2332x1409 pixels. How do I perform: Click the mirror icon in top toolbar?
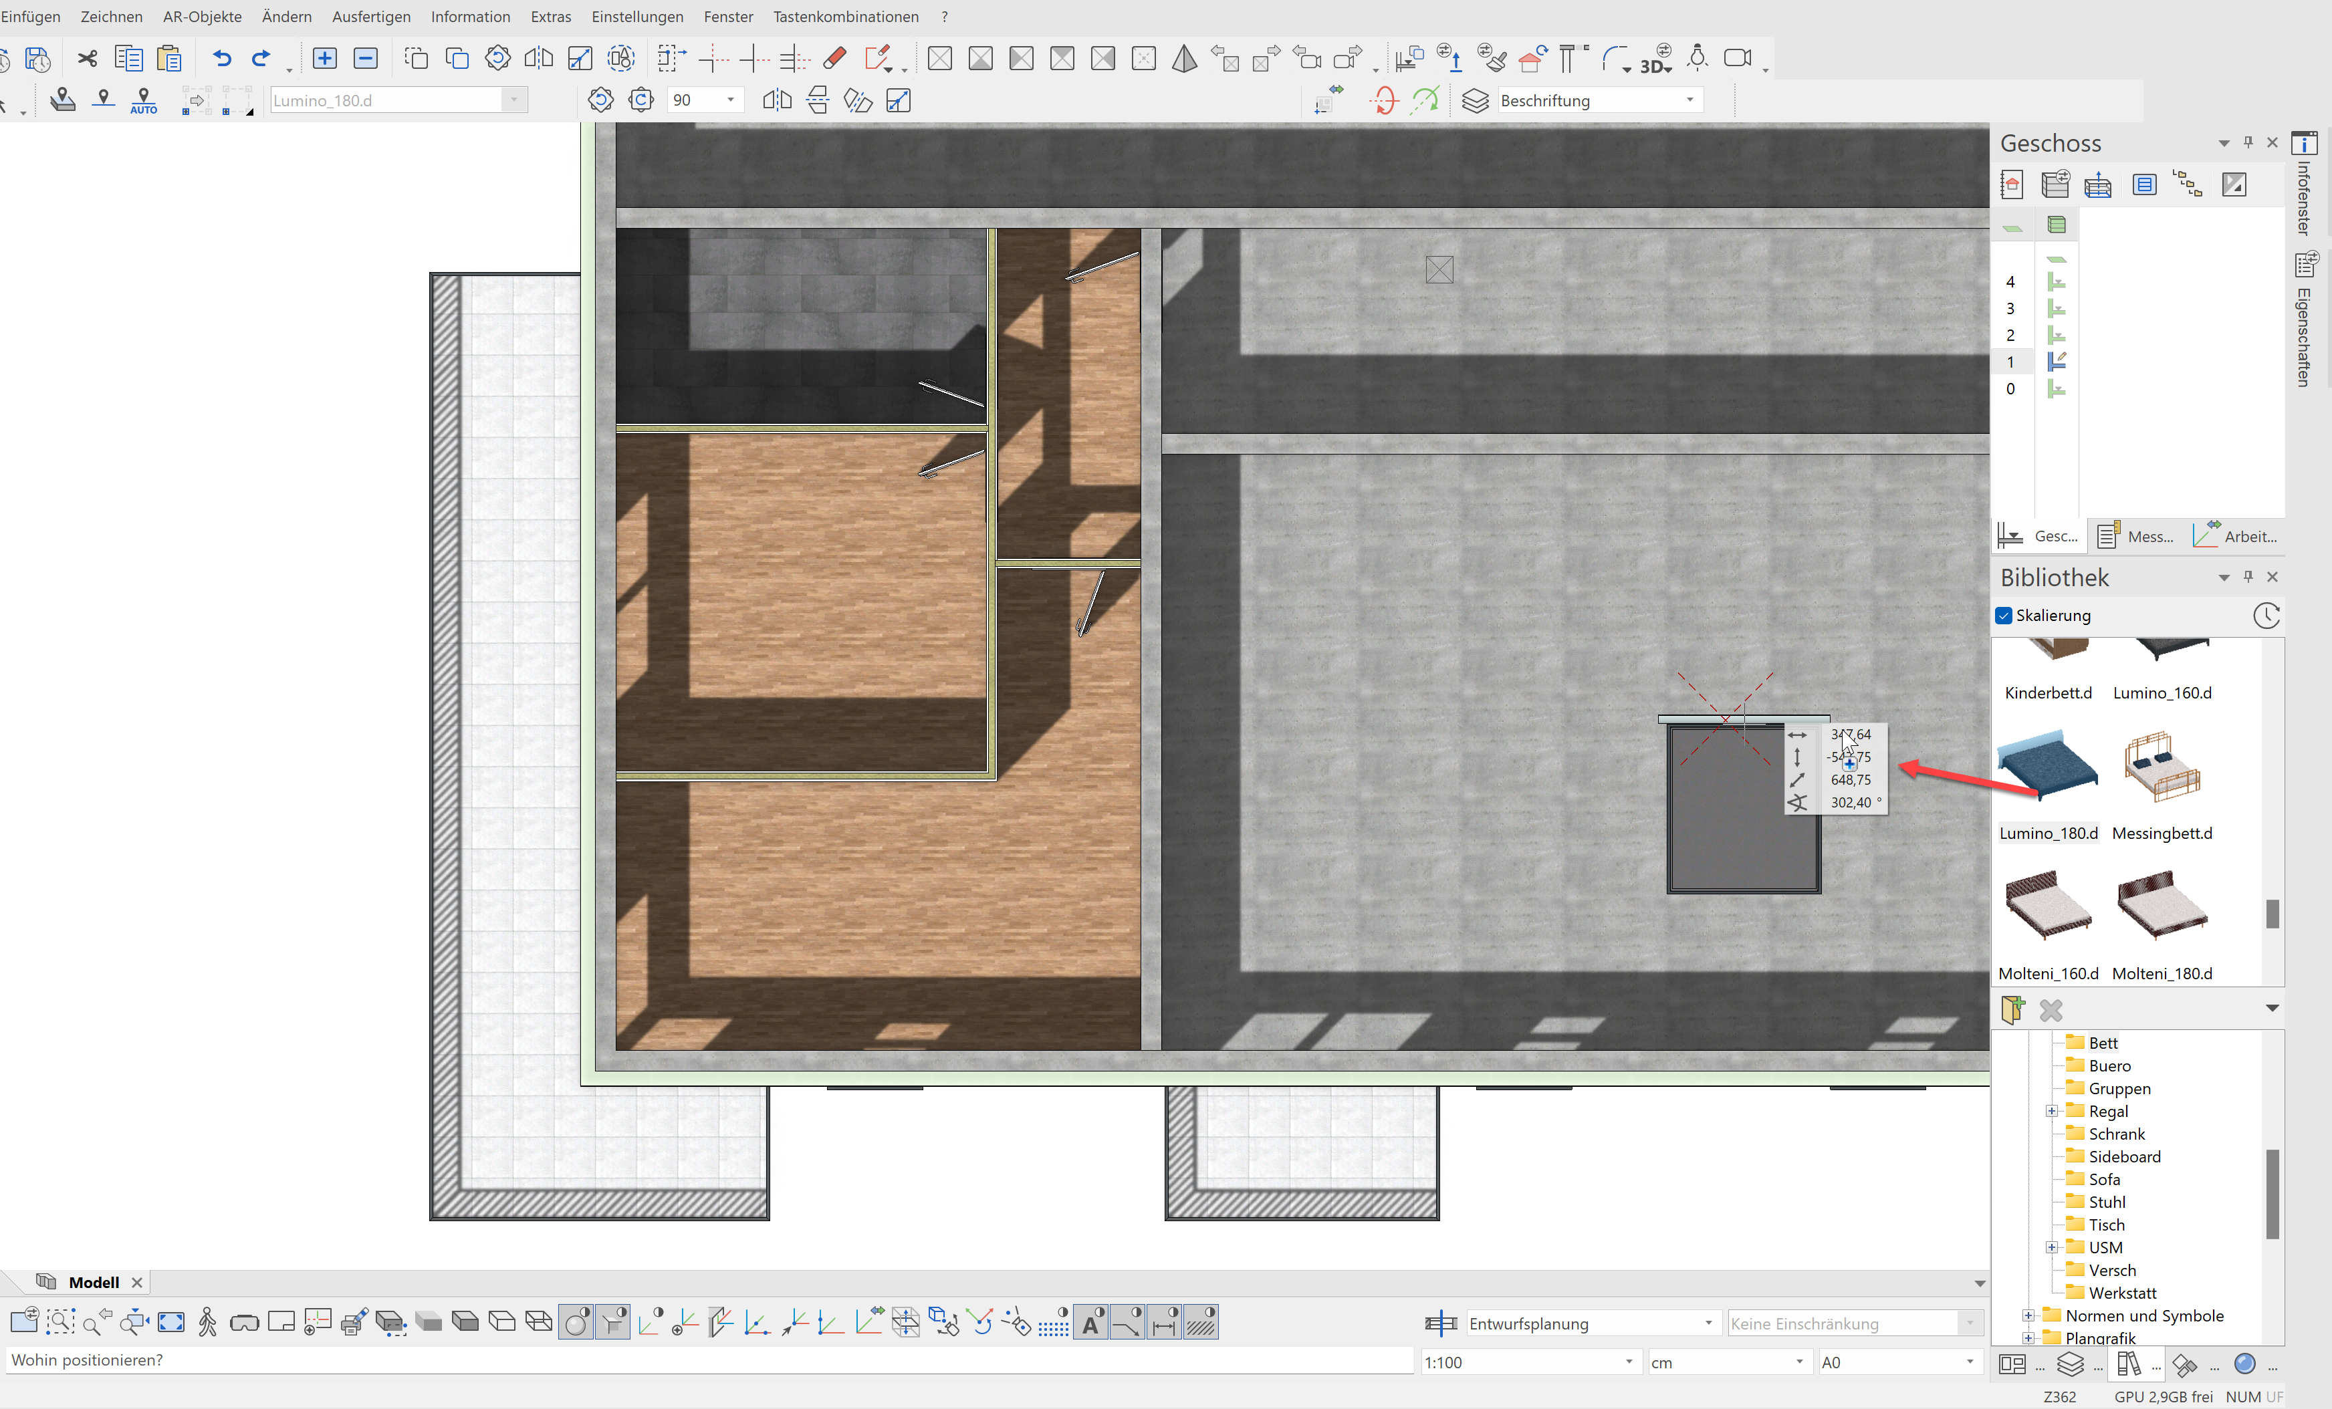pyautogui.click(x=538, y=59)
